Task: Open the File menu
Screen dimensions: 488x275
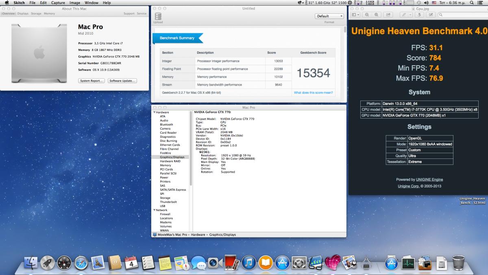Action: pyautogui.click(x=33, y=3)
